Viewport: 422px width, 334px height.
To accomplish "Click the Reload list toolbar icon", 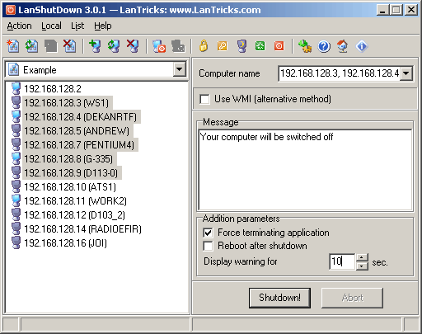I will [x=31, y=46].
